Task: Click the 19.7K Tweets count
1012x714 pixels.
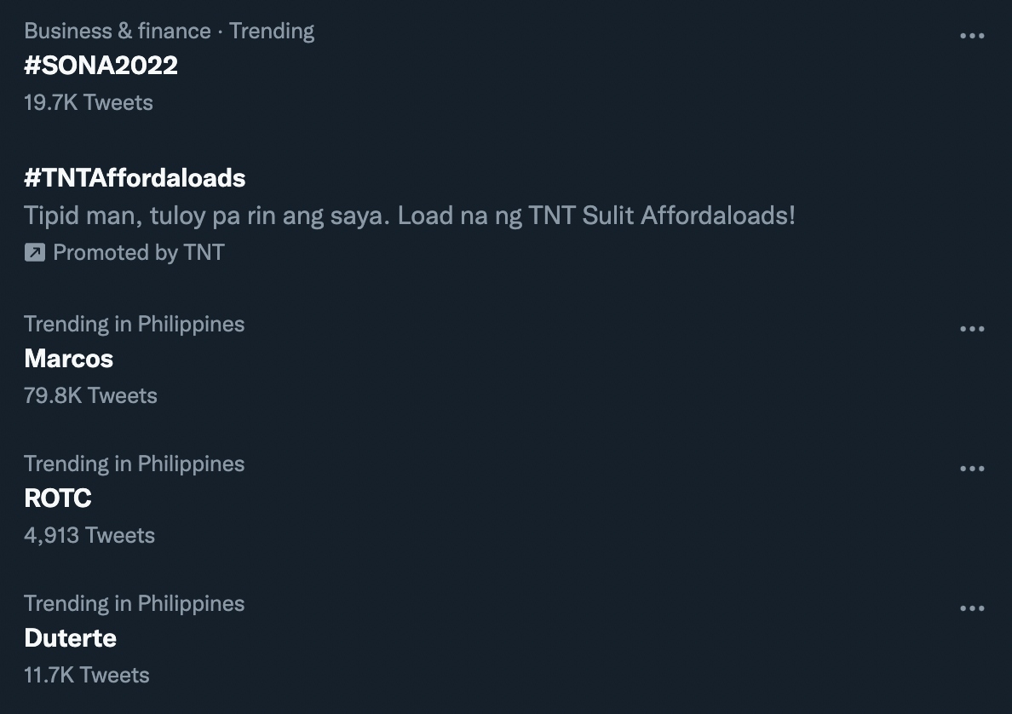Action: (89, 102)
